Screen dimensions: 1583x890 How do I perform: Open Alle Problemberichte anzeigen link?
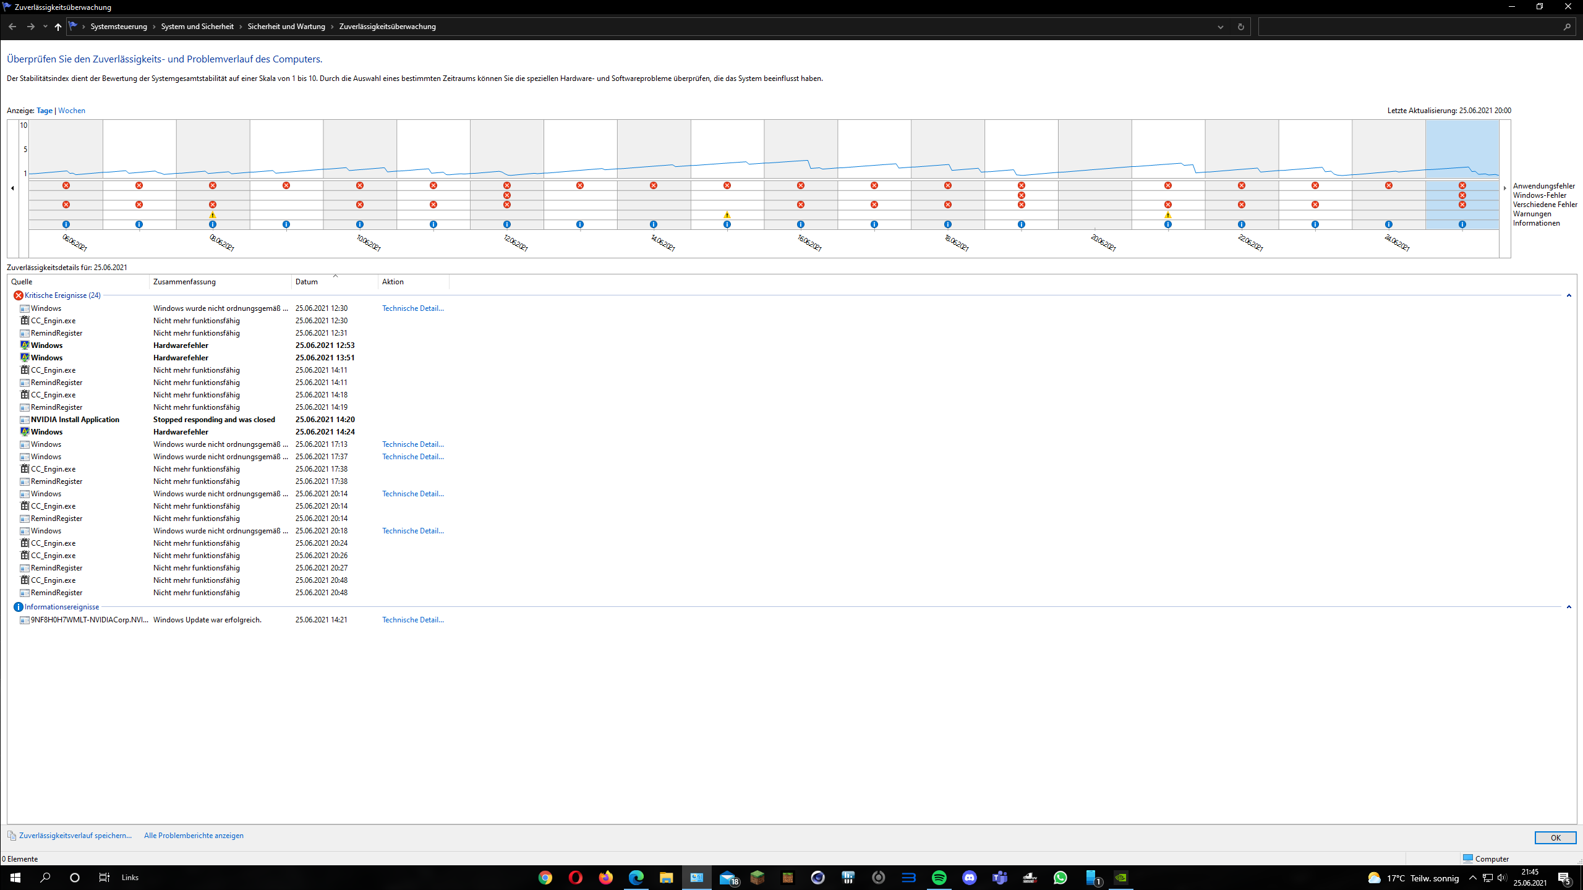[x=194, y=836]
